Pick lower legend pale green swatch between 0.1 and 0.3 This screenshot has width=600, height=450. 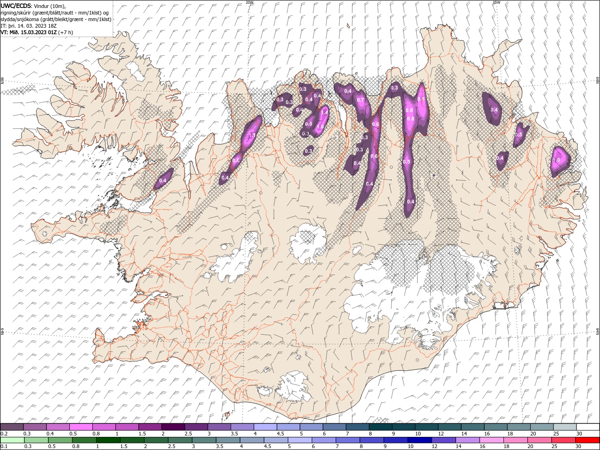pyautogui.click(x=13, y=440)
